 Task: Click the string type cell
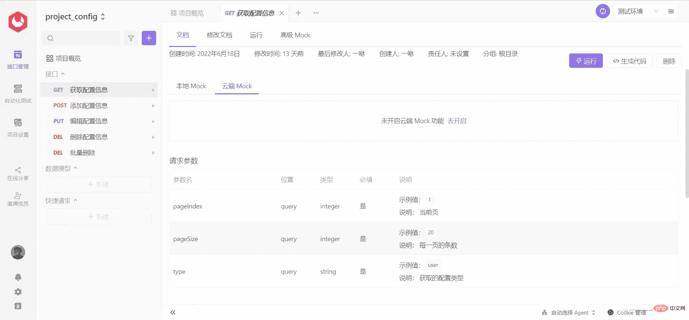tap(328, 272)
